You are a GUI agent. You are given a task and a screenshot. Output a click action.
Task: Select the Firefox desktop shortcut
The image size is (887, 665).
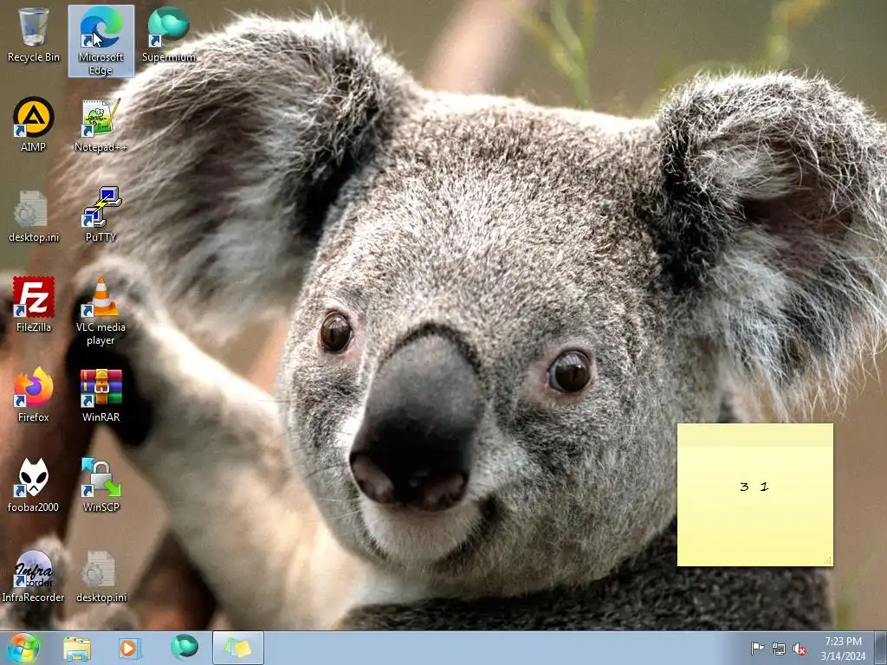[34, 395]
